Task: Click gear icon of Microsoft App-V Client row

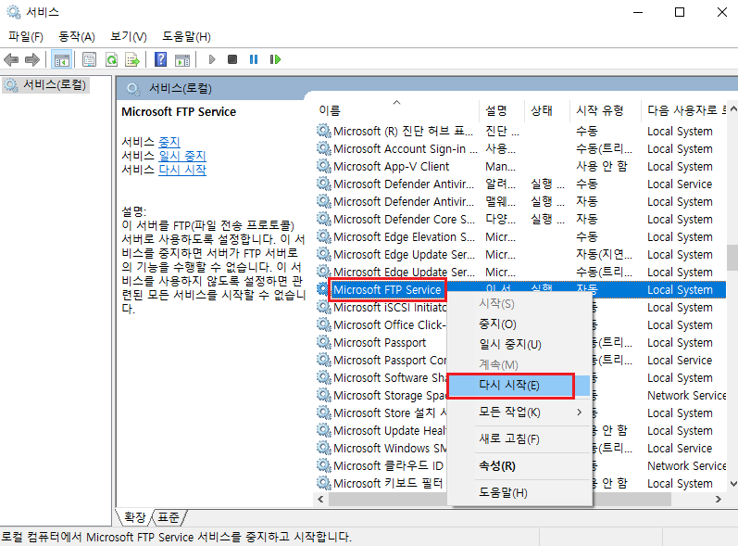Action: (323, 166)
